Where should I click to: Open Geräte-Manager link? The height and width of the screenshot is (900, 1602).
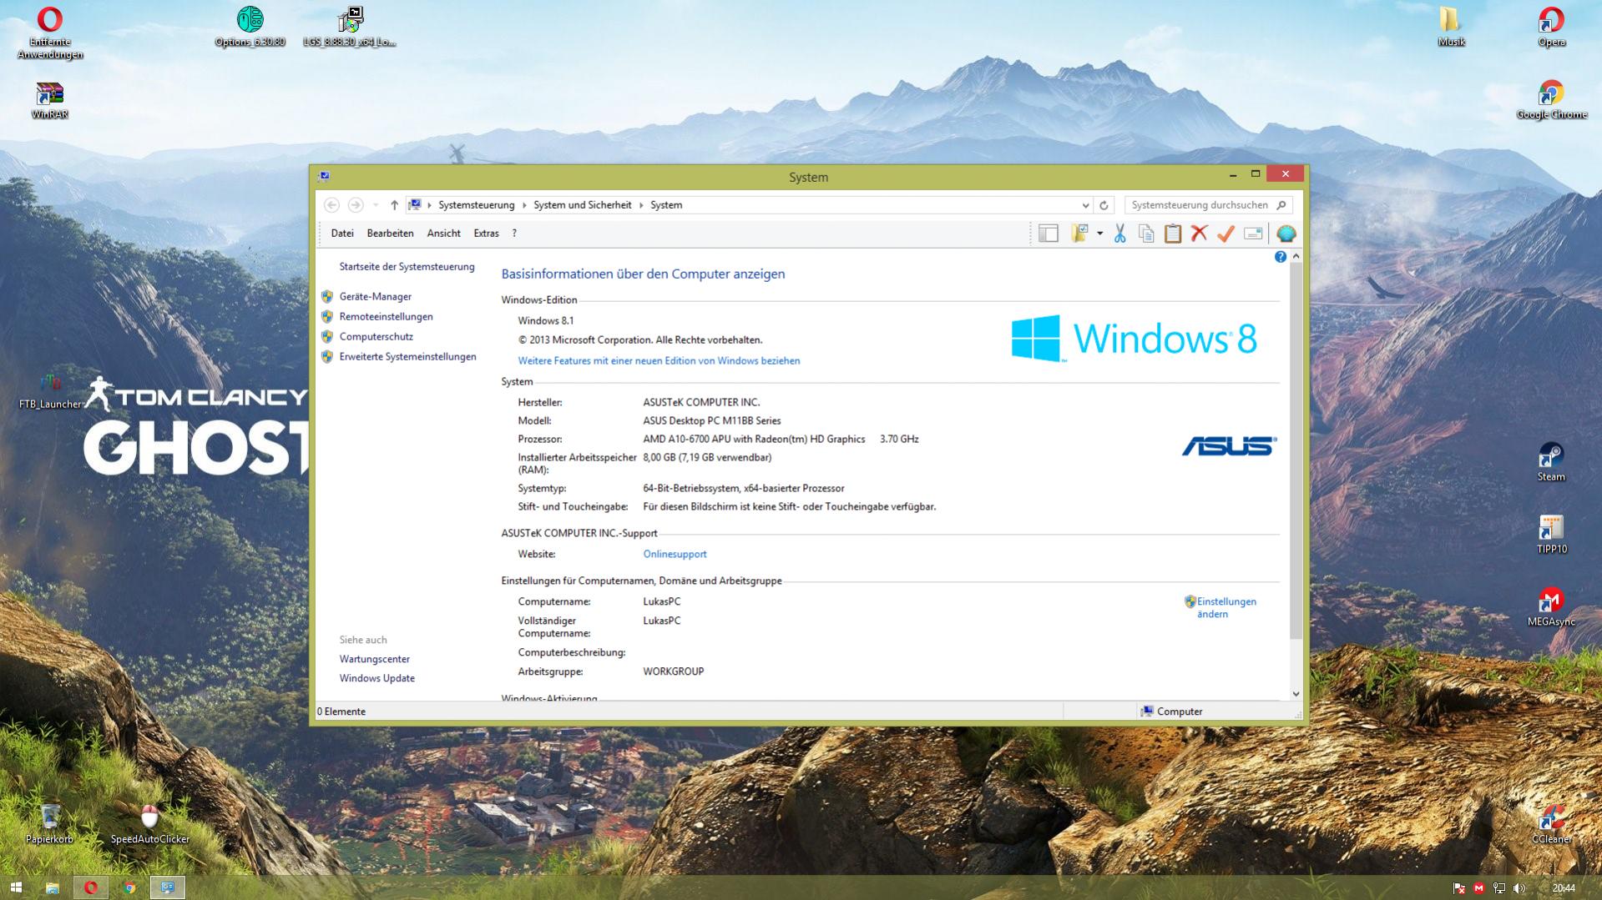[x=375, y=297]
